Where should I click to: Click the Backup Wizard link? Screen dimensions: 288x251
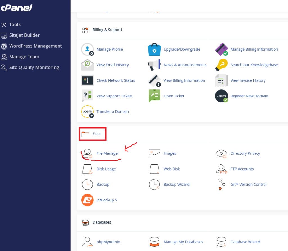176,185
